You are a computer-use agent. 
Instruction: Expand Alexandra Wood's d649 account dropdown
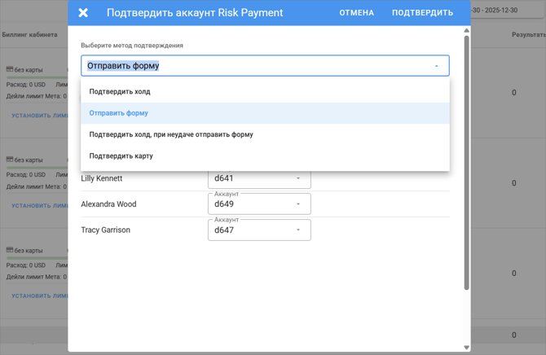tap(259, 204)
